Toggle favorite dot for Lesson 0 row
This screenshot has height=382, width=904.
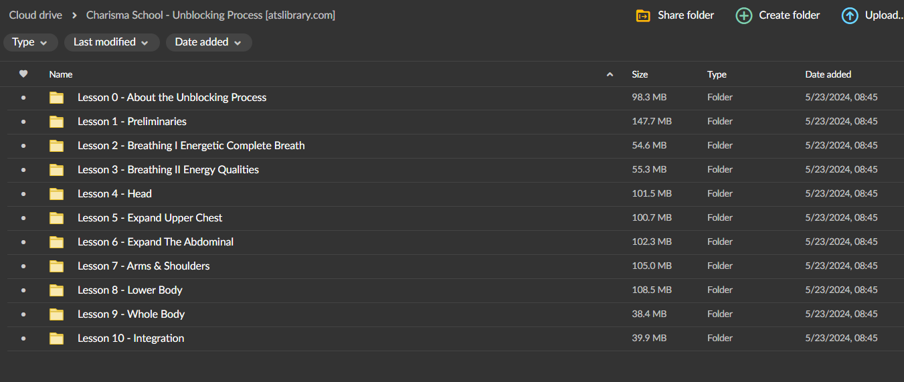click(x=23, y=98)
